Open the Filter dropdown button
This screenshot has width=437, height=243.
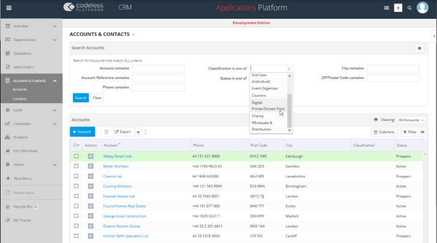[x=414, y=132]
